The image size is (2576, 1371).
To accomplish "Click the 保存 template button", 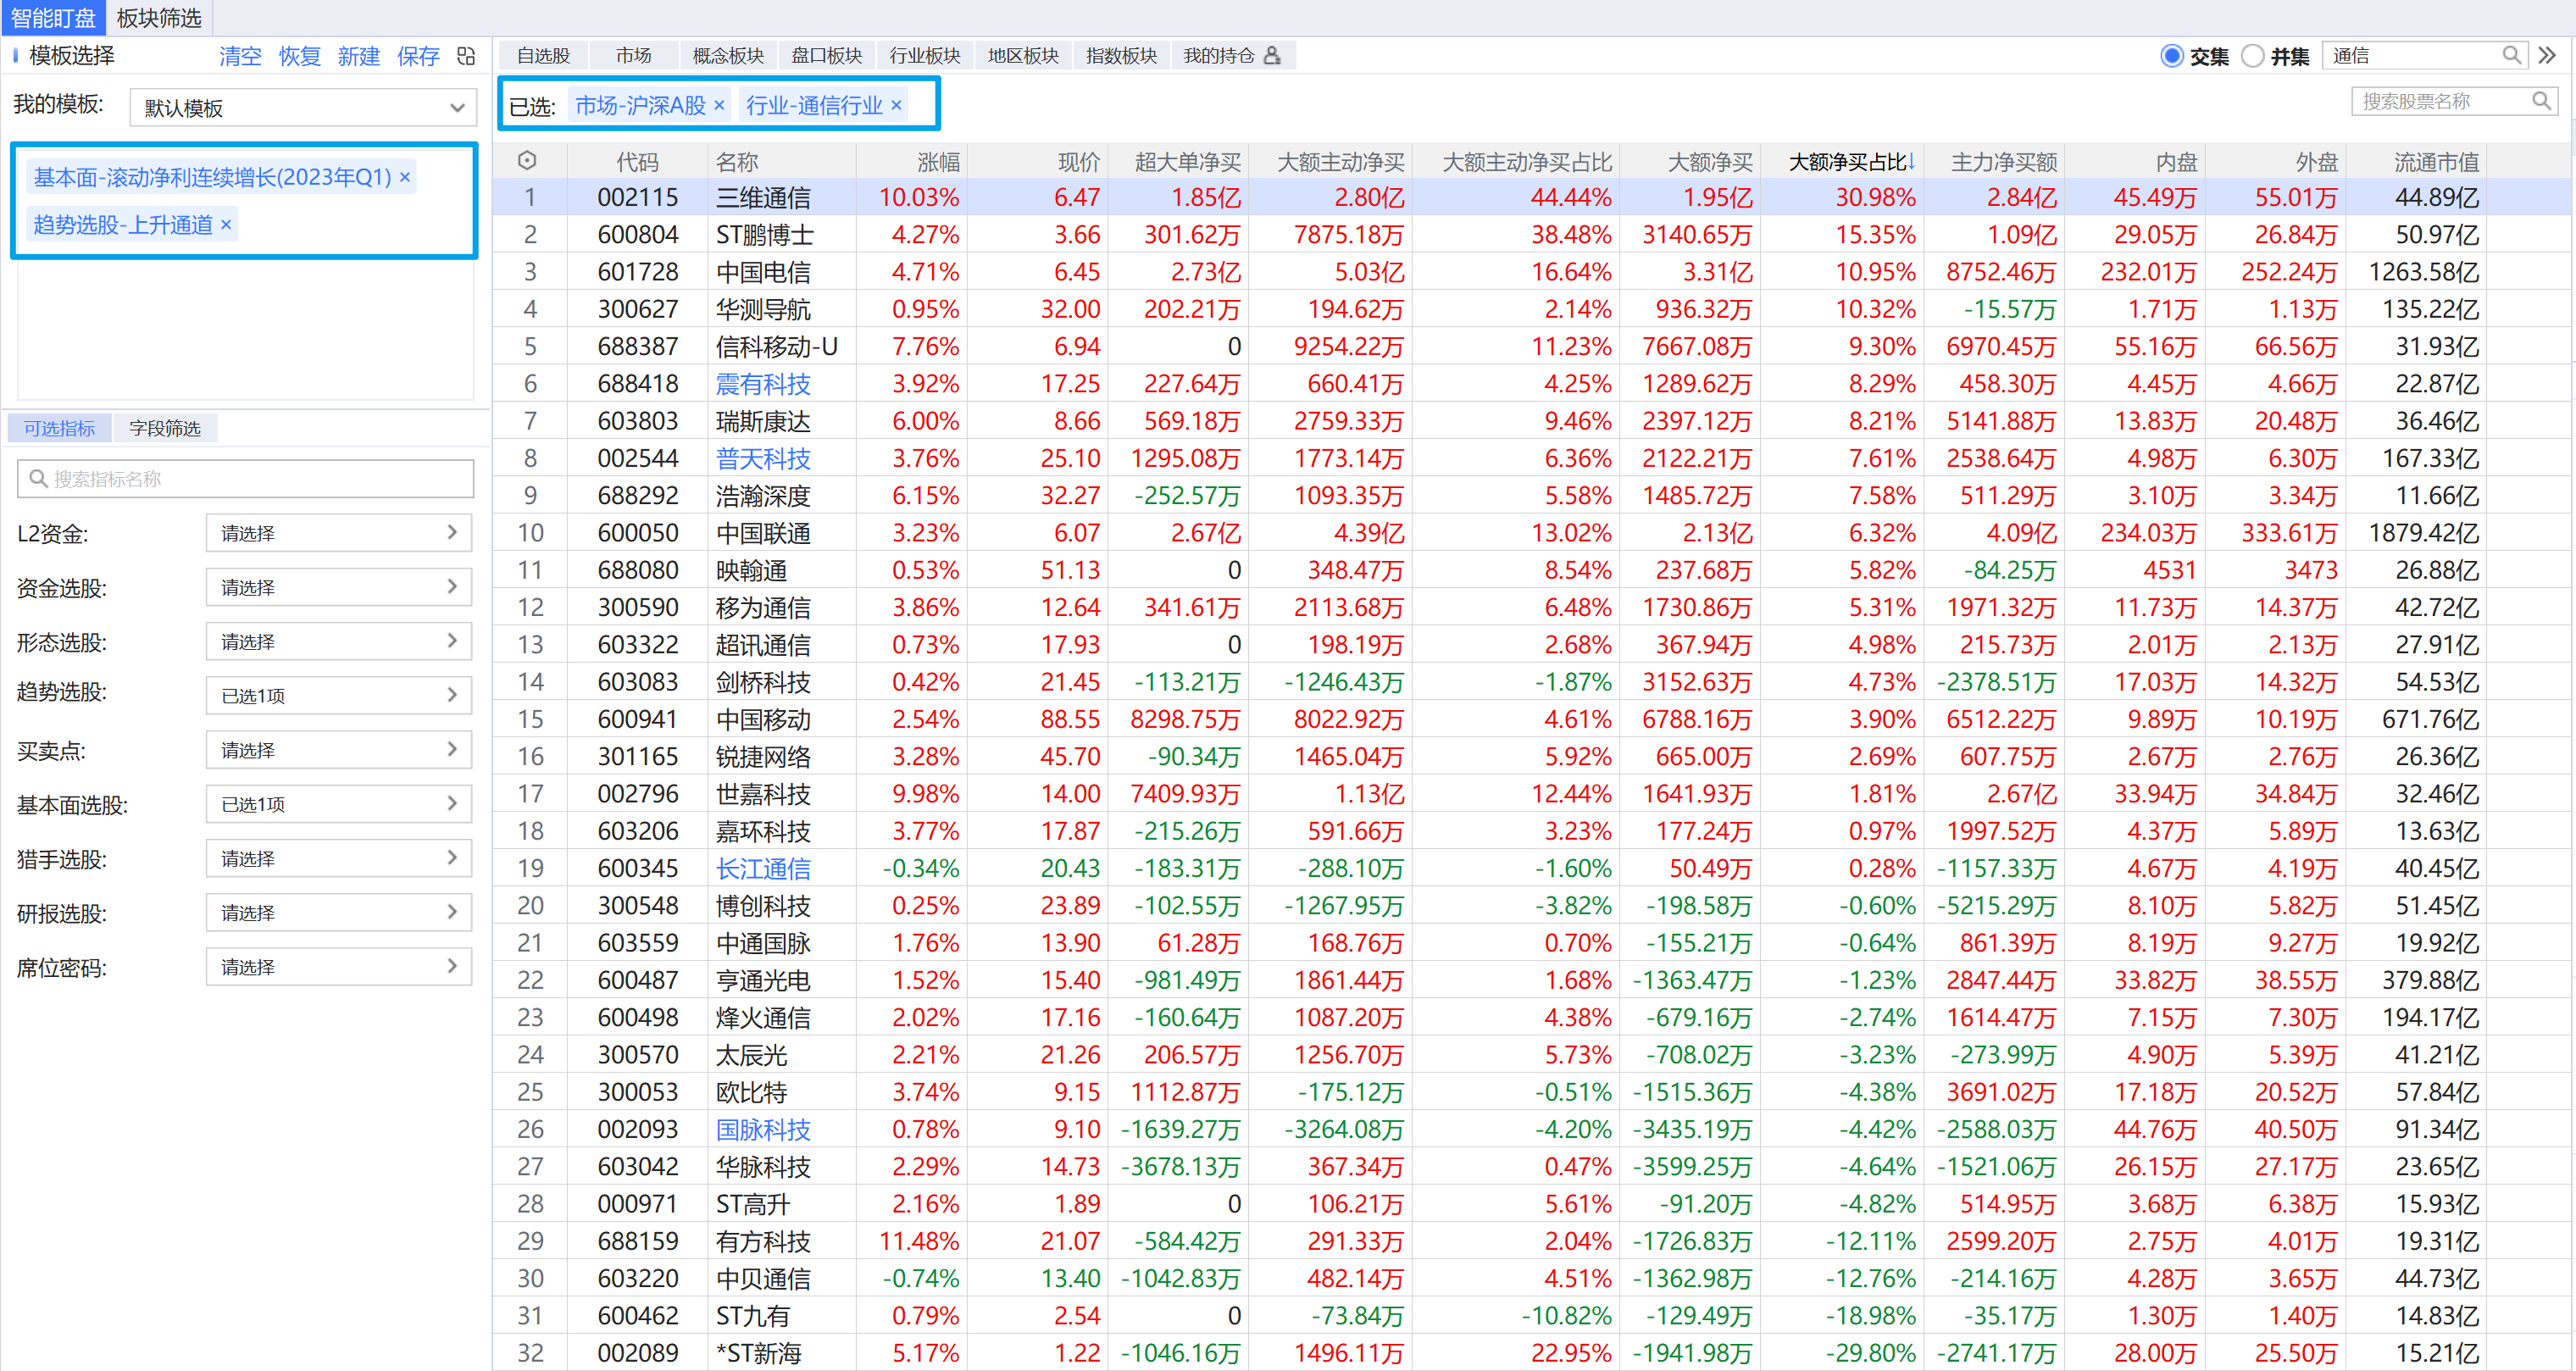I will [x=418, y=56].
